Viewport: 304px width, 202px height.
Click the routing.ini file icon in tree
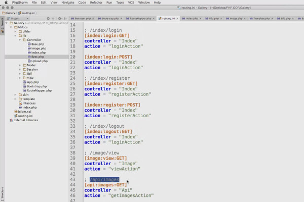point(16,116)
